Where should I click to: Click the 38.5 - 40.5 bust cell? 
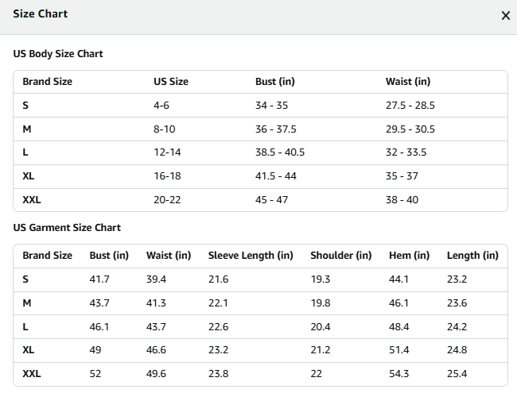pos(280,152)
